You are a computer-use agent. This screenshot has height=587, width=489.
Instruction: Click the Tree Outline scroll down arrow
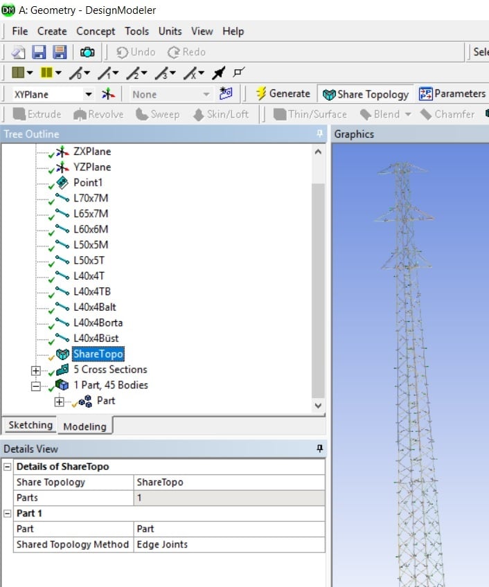(318, 406)
